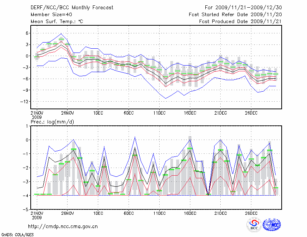Click 21DEC on the precipitation chart axis
Screen dimensions: 307x237
tap(221, 213)
